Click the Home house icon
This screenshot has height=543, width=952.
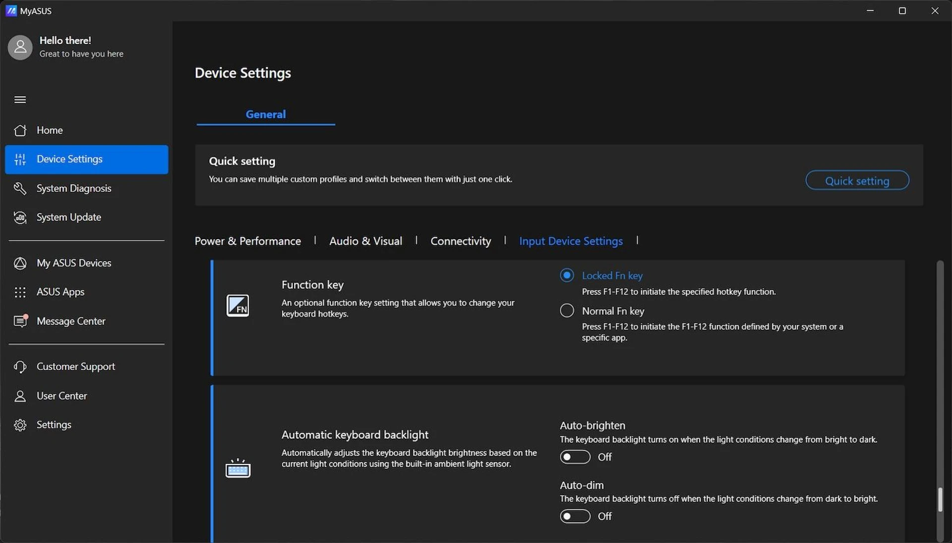pos(20,130)
